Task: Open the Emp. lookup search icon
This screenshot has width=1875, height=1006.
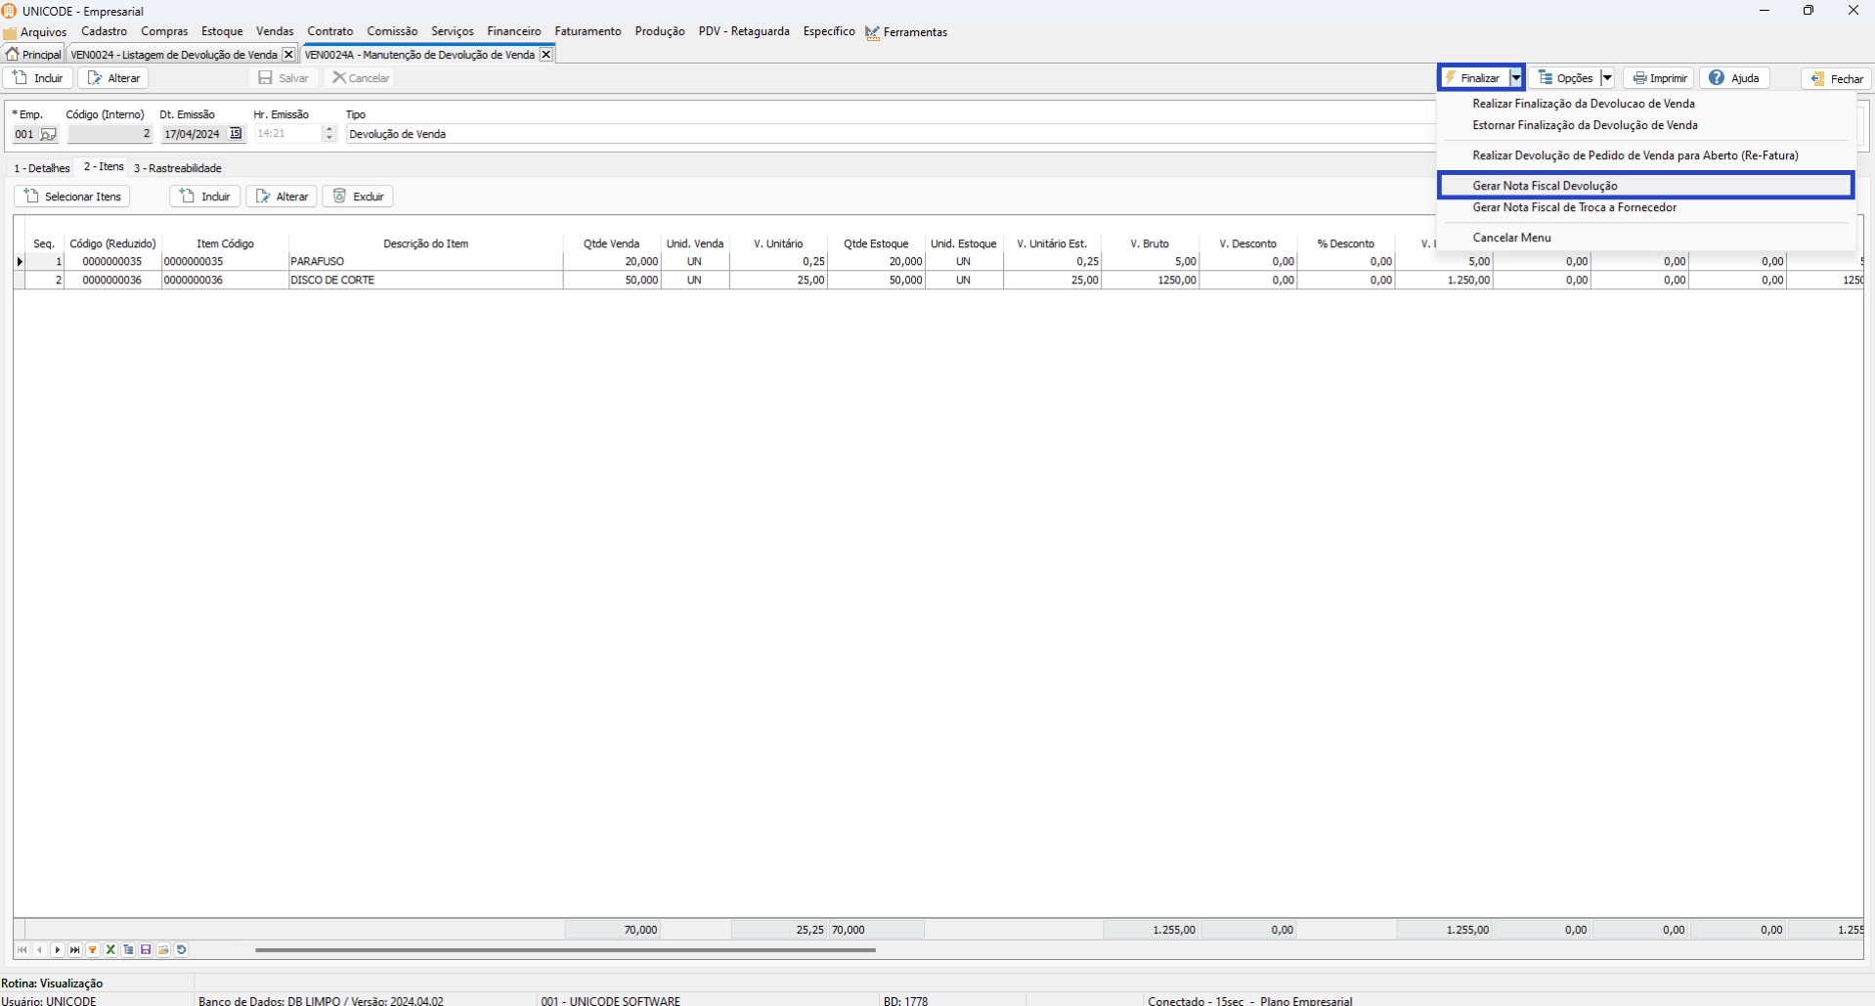Action: pyautogui.click(x=48, y=135)
